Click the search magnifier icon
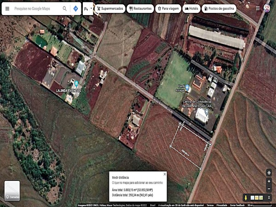Screen dimensions: 276x207 pos(64,9)
